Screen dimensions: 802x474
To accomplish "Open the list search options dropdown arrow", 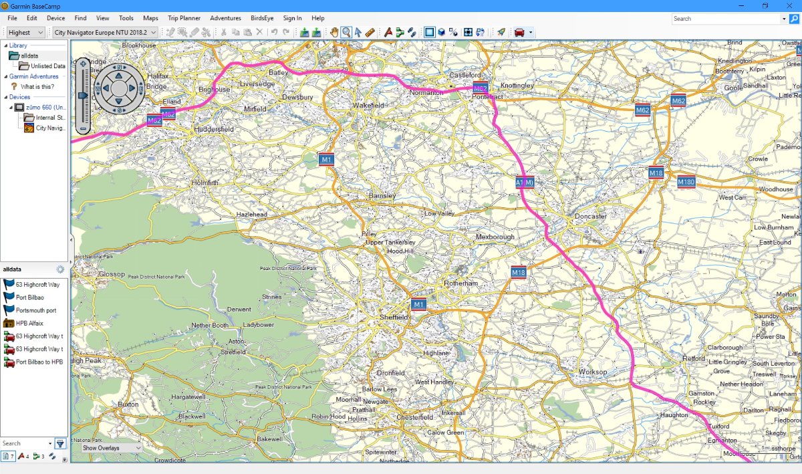I will [x=50, y=443].
